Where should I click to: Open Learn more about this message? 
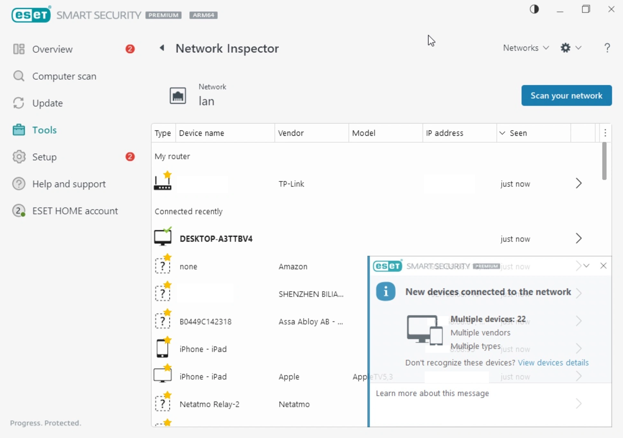(x=432, y=393)
